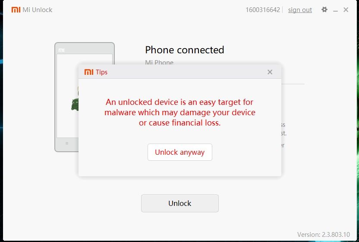Click the version number 2.3.803.10
Image resolution: width=359 pixels, height=242 pixels.
pyautogui.click(x=335, y=234)
